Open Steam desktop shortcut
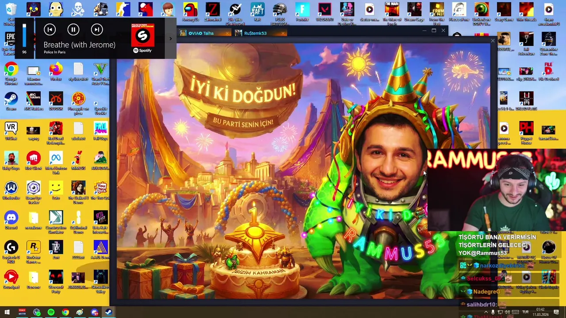 click(x=11, y=102)
